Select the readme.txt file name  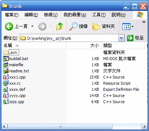tap(19, 71)
